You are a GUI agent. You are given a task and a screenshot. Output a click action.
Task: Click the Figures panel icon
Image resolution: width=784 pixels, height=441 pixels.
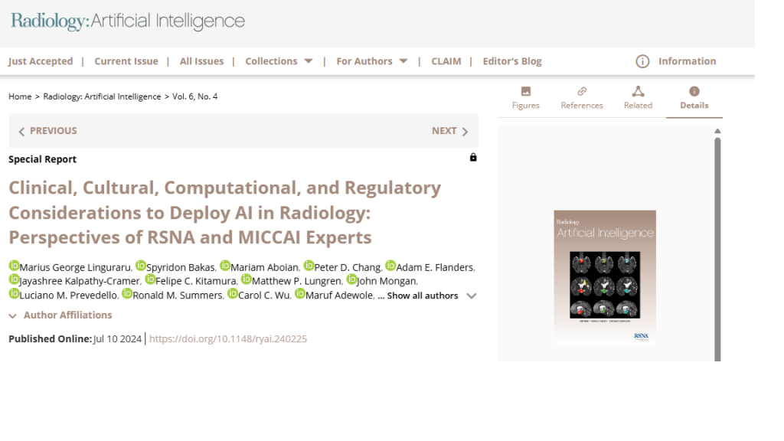tap(525, 91)
